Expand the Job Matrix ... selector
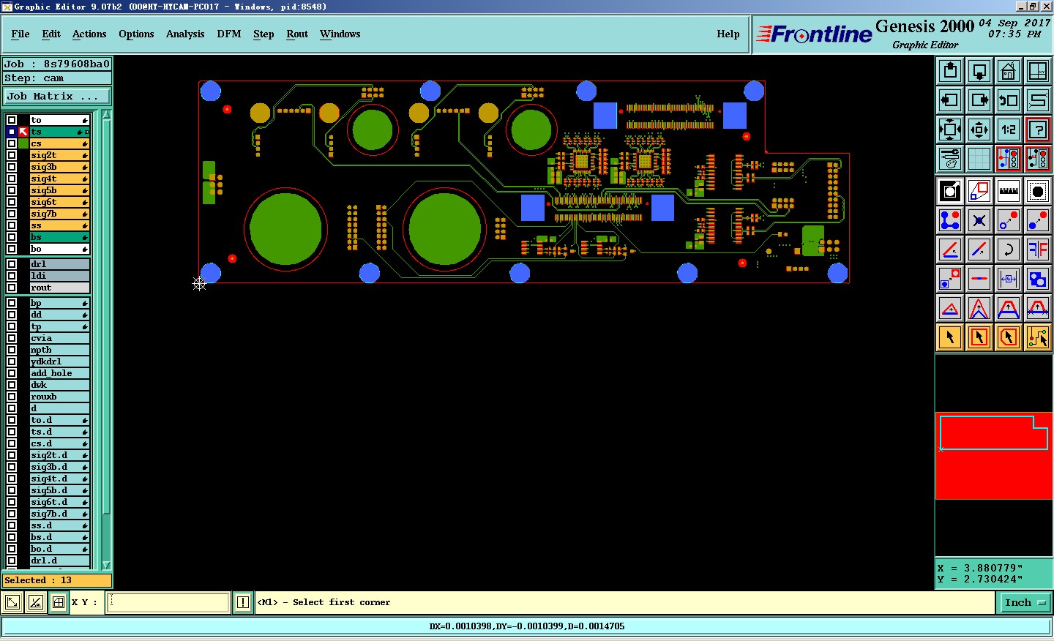 click(56, 97)
